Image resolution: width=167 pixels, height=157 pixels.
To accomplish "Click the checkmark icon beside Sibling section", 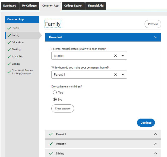I will click(x=51, y=153).
